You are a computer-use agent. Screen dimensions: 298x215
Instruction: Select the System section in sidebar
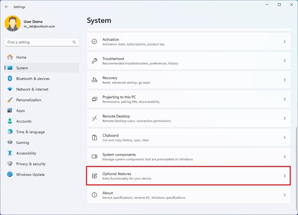click(x=21, y=68)
